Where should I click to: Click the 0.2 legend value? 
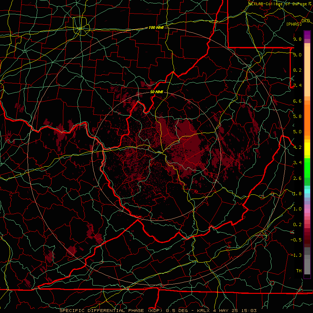pos(297,225)
